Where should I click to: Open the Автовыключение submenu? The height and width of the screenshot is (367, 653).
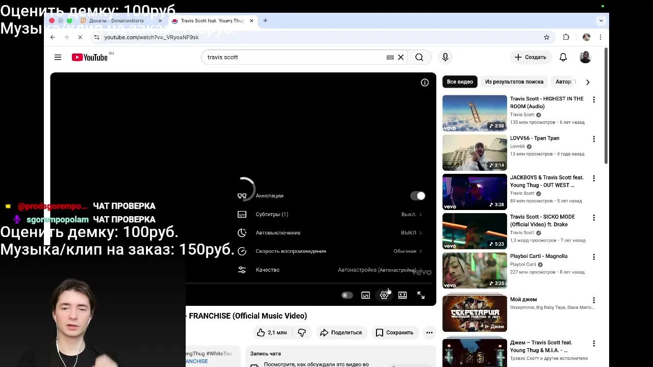[330, 232]
